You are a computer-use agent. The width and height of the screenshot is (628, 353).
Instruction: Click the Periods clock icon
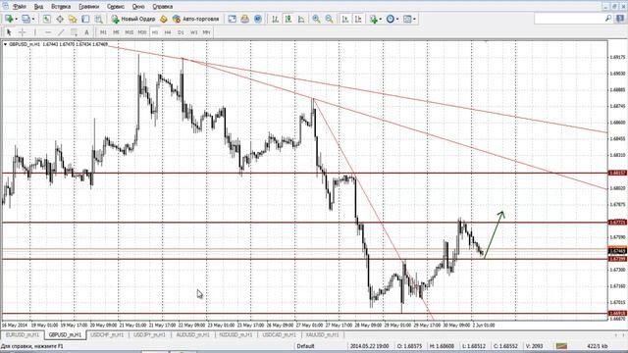391,19
